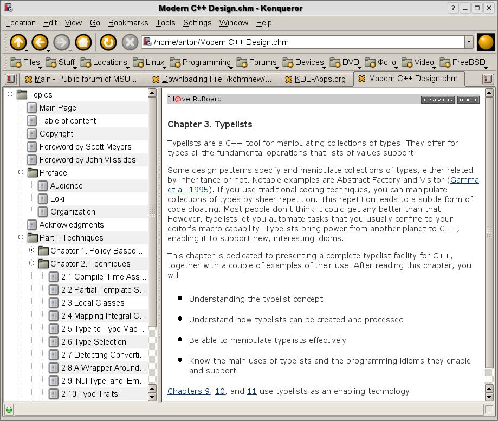Open the Devices bookmark folder
The image size is (498, 421).
(x=303, y=62)
